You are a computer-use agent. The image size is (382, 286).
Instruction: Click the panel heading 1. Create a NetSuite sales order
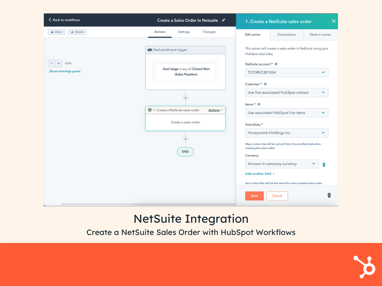click(x=278, y=22)
